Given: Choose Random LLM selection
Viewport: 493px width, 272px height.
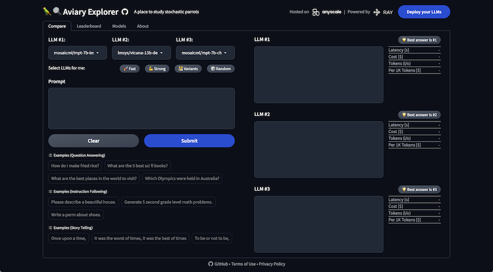Looking at the screenshot, I should 221,68.
